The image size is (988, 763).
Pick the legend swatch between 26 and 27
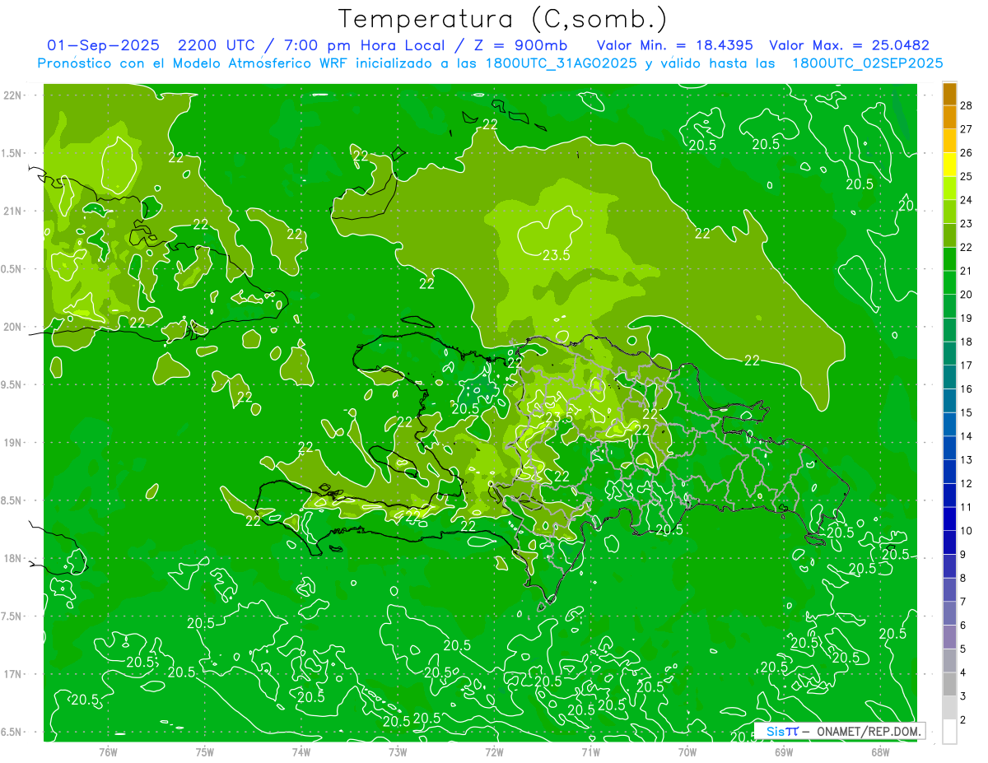tap(949, 142)
